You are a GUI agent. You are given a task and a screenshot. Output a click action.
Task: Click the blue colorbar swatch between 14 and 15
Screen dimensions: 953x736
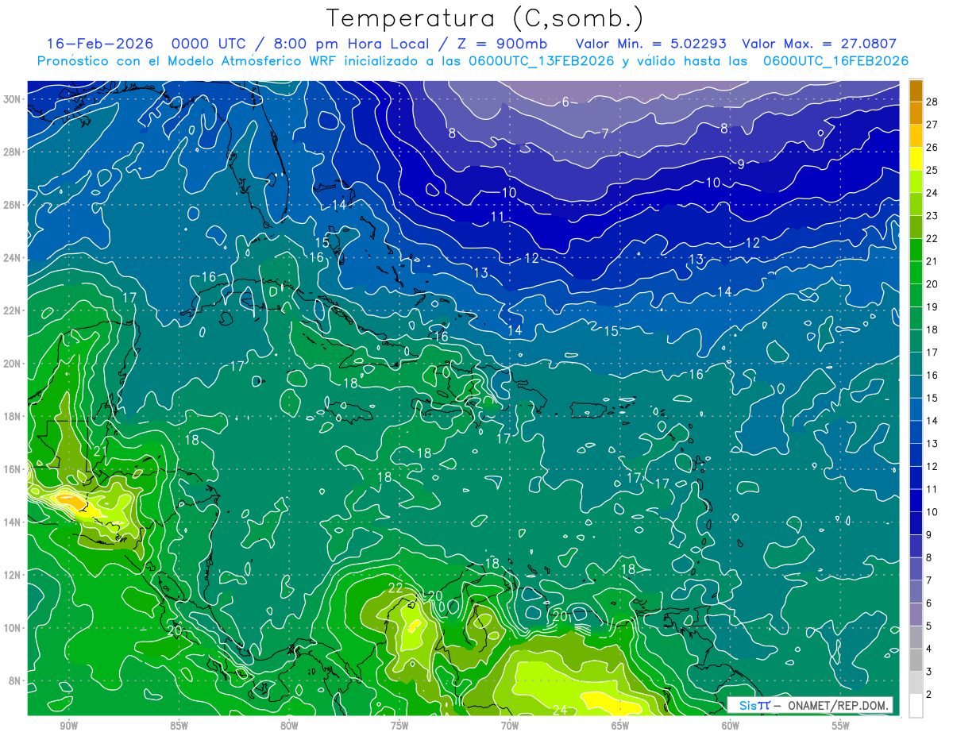tap(916, 410)
